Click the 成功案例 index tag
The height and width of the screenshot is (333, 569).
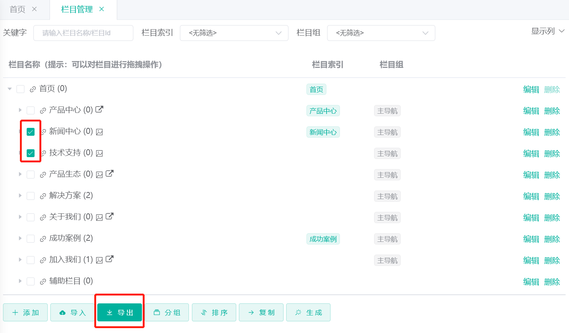click(323, 239)
